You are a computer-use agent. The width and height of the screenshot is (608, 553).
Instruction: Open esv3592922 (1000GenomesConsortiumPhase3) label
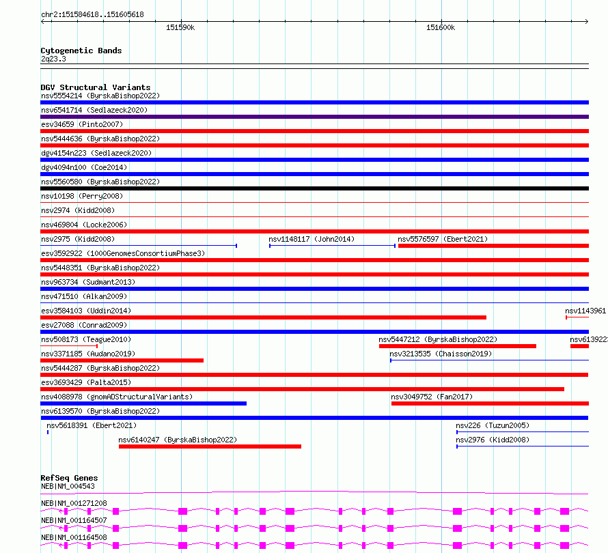click(123, 253)
